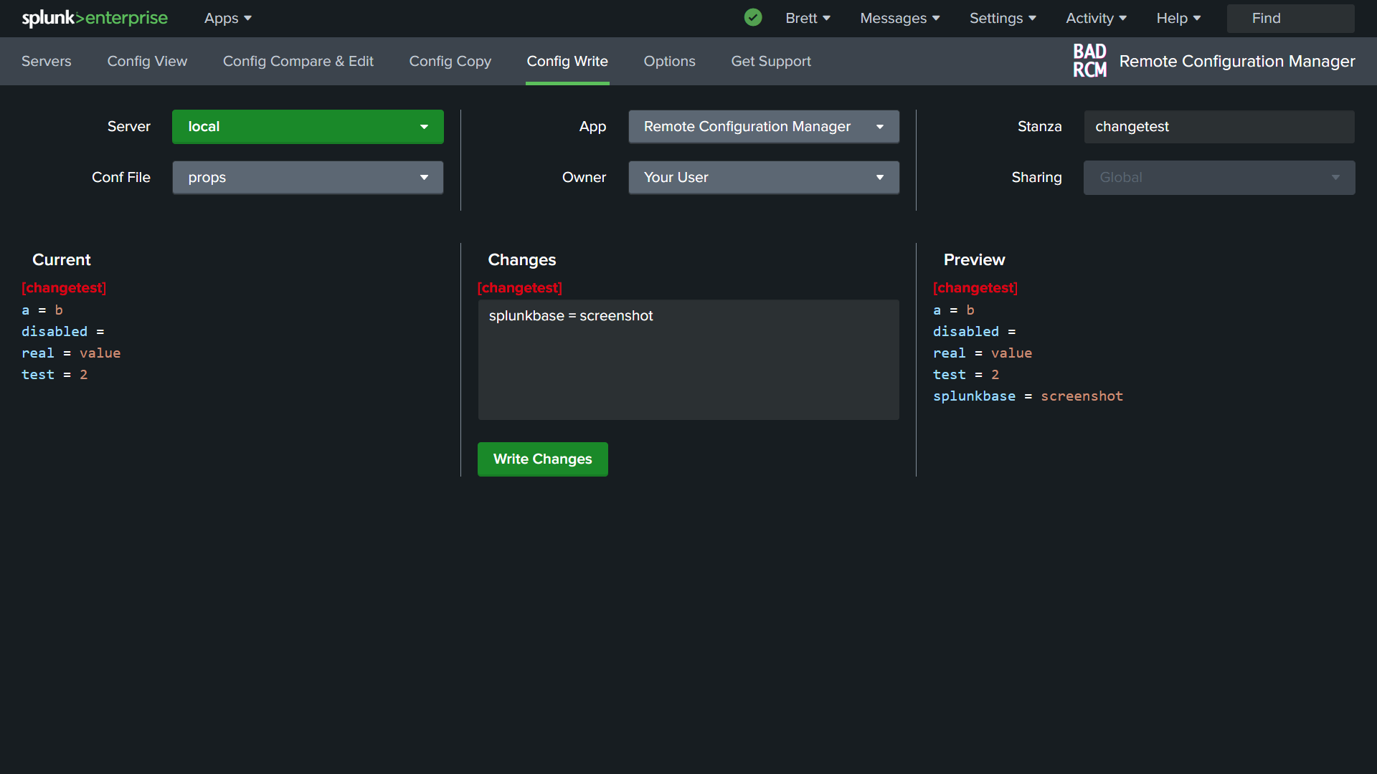
Task: Click the Conf File field label
Action: [121, 178]
